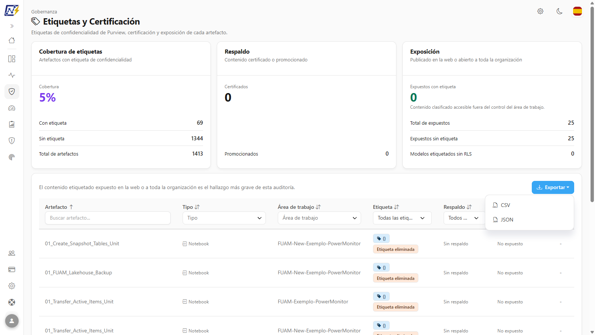Open the credit card billing icon in the sidebar

pyautogui.click(x=12, y=269)
